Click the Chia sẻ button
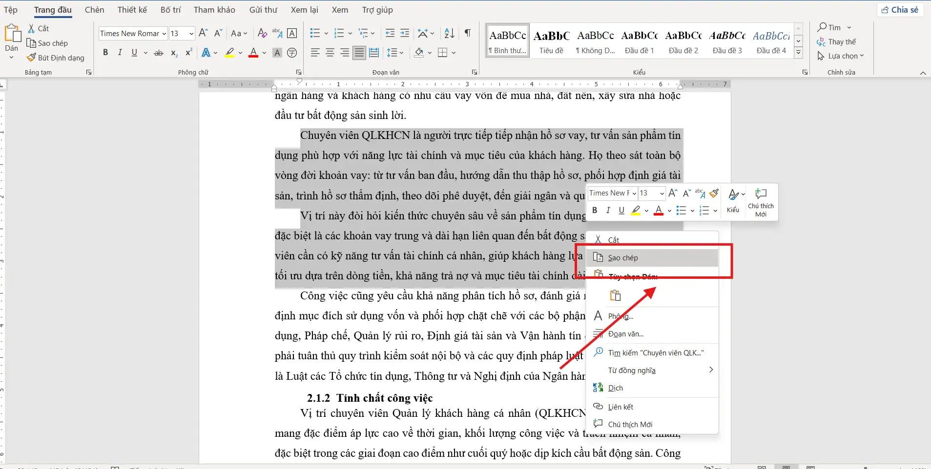Image resolution: width=931 pixels, height=469 pixels. tap(901, 9)
